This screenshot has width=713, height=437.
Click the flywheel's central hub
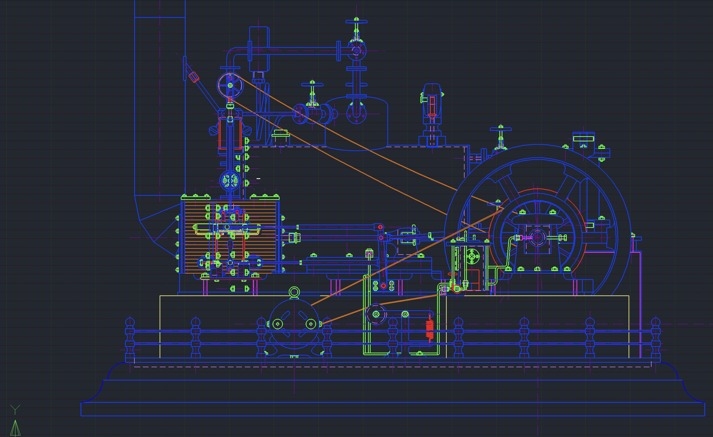[537, 238]
